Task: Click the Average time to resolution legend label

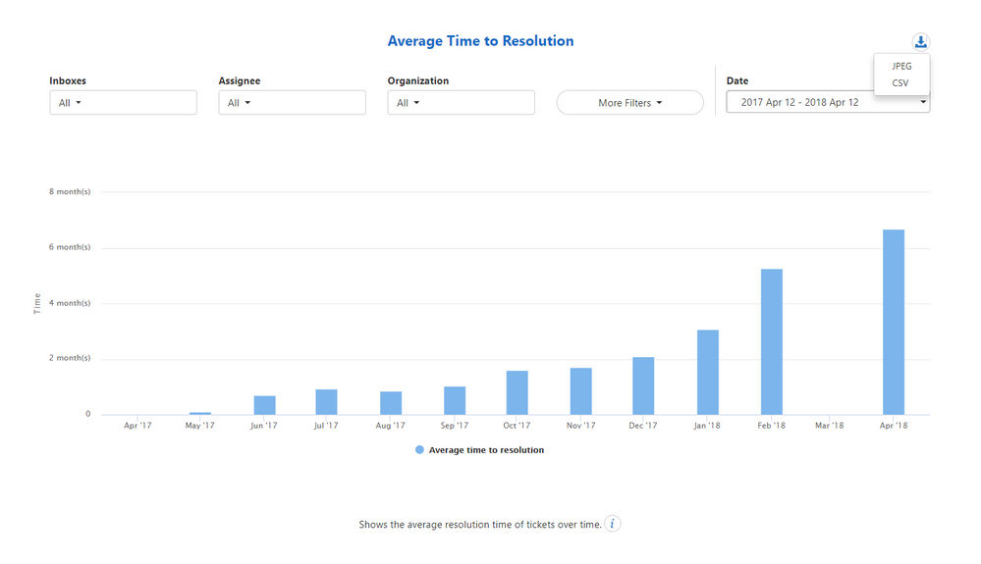Action: (x=486, y=449)
